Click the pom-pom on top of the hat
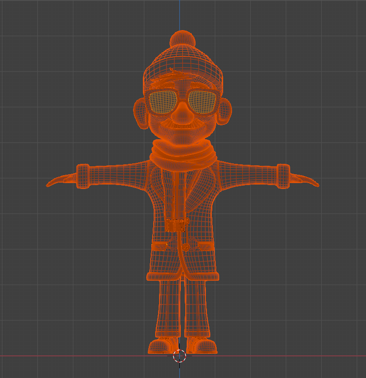 click(x=183, y=39)
